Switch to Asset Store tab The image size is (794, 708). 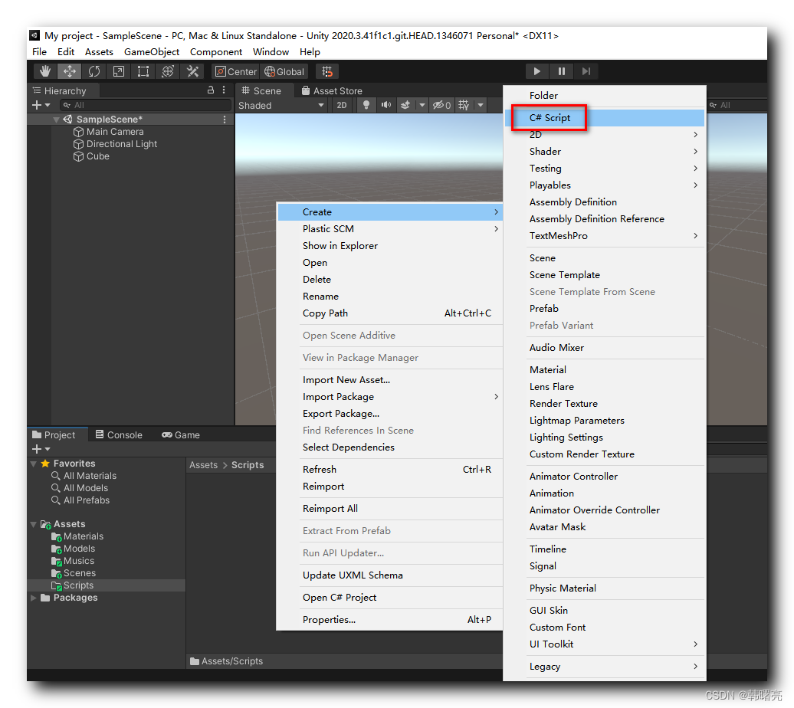[x=332, y=90]
